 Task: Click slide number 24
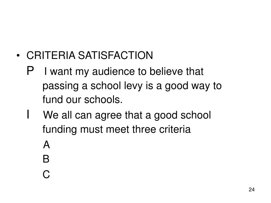click(x=252, y=190)
